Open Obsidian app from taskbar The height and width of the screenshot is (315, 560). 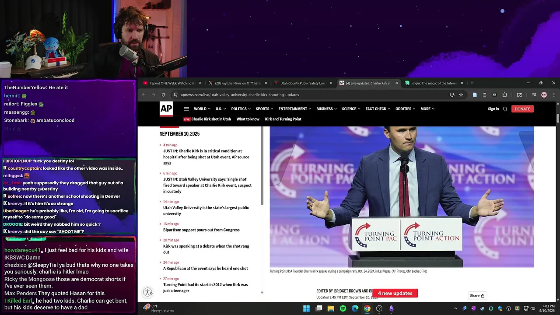point(392,308)
